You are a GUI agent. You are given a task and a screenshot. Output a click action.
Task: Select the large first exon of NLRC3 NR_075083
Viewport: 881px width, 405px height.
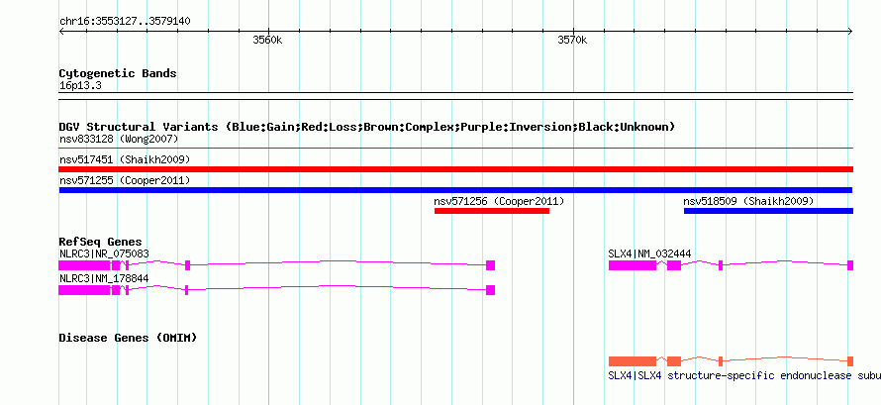tap(84, 265)
